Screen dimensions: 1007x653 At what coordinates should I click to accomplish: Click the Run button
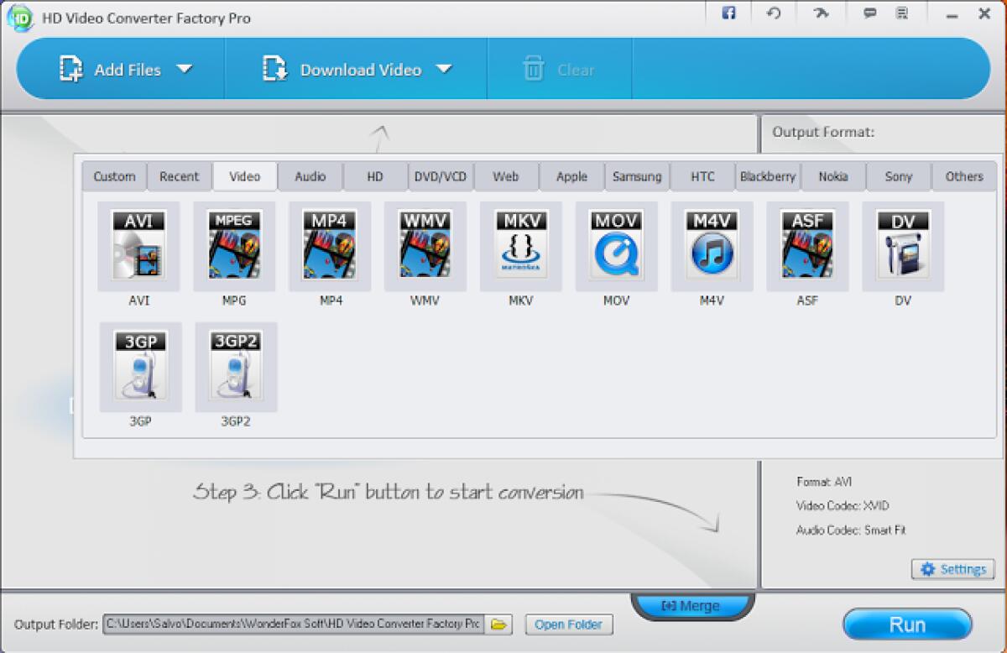pyautogui.click(x=907, y=624)
